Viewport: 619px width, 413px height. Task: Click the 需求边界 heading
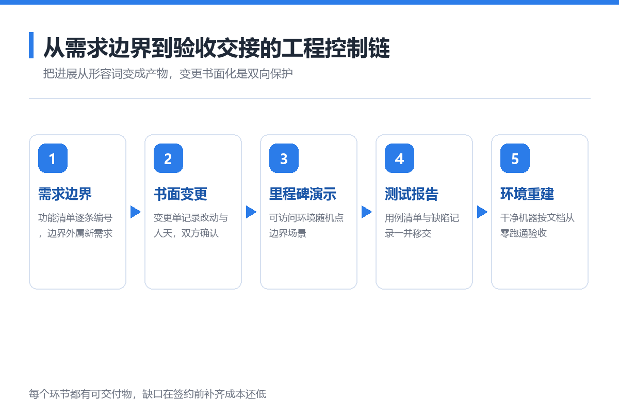pos(65,194)
